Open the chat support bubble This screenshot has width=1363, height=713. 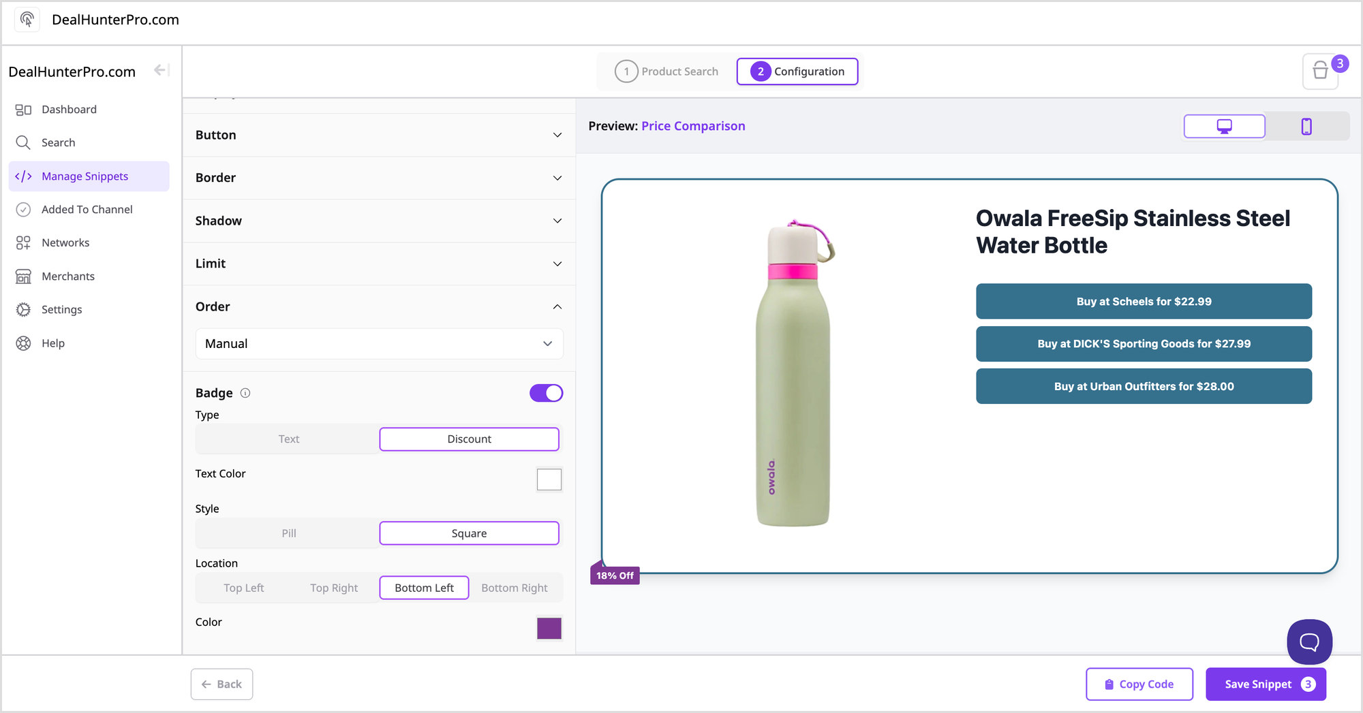(1309, 641)
